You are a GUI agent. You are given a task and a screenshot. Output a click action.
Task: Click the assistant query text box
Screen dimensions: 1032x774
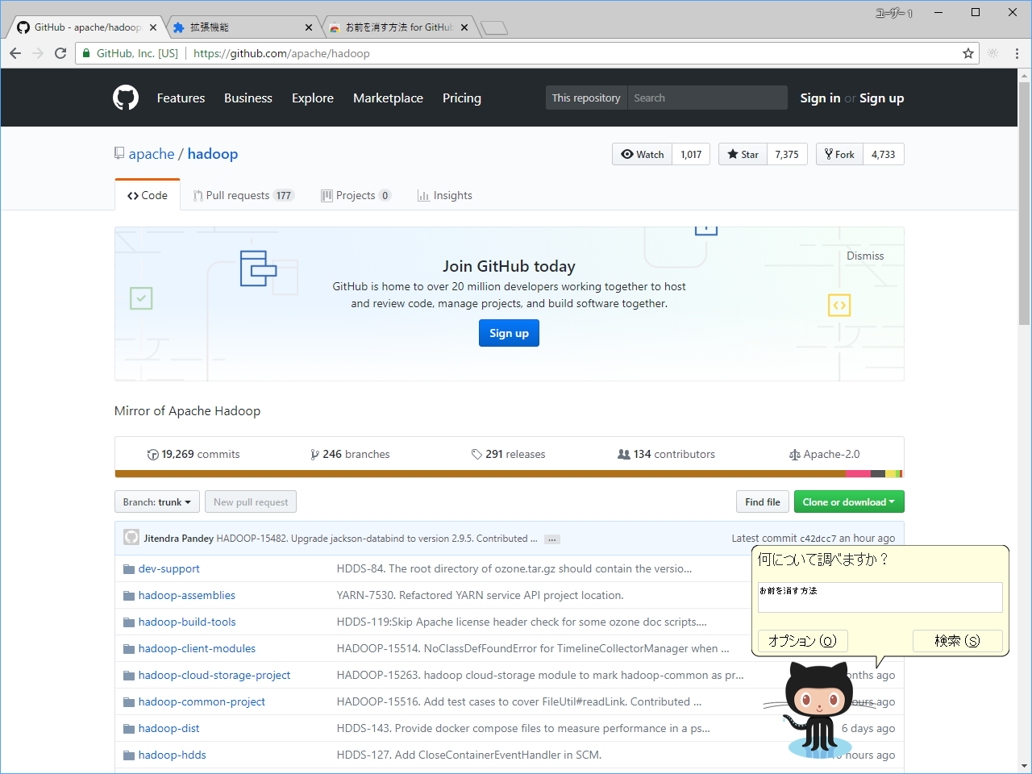click(880, 597)
